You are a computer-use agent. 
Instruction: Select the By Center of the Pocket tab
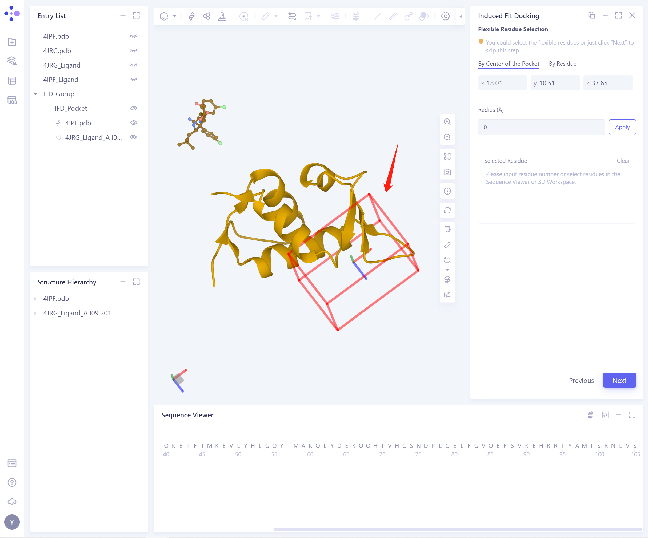[x=509, y=64]
